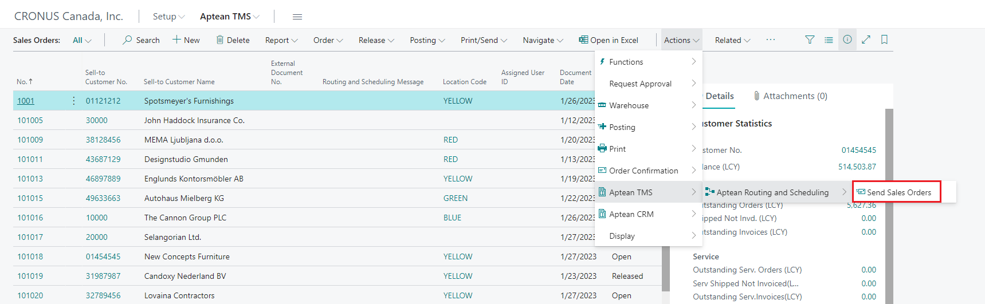Screen dimensions: 985x304
Task: Expand the Posting dropdown in toolbar
Action: 427,40
